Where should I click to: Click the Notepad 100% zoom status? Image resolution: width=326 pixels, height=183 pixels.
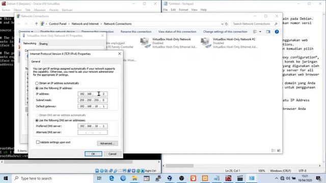tap(261, 171)
